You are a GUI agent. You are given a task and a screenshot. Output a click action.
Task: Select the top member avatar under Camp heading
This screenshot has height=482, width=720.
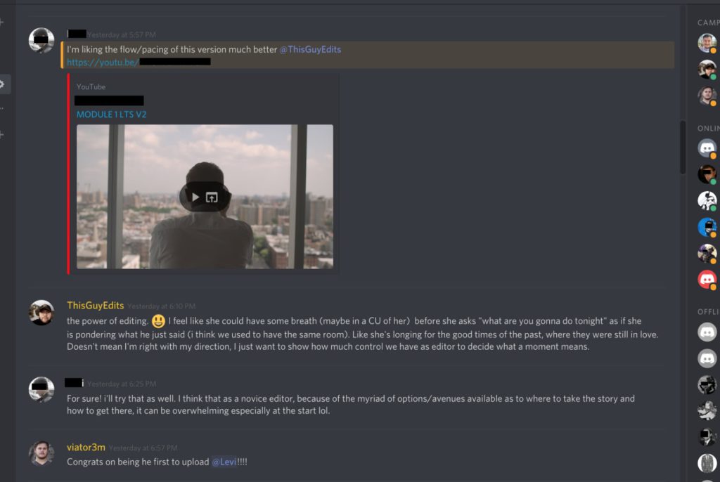707,43
